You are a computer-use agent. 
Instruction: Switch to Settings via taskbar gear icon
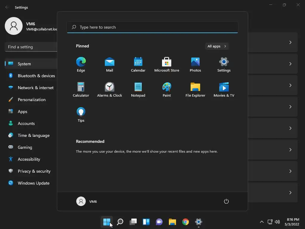point(199,222)
